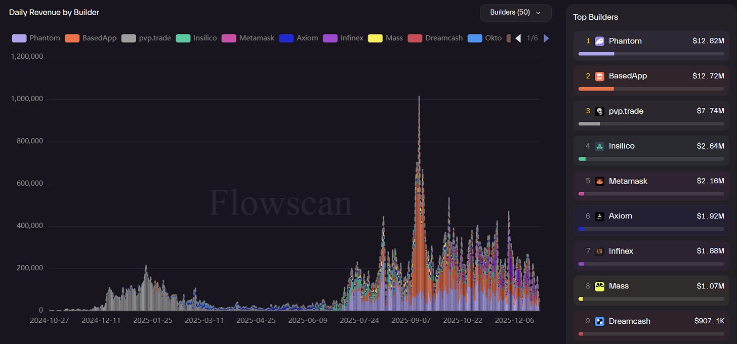
Task: Open Phantom builder name link
Action: 625,41
